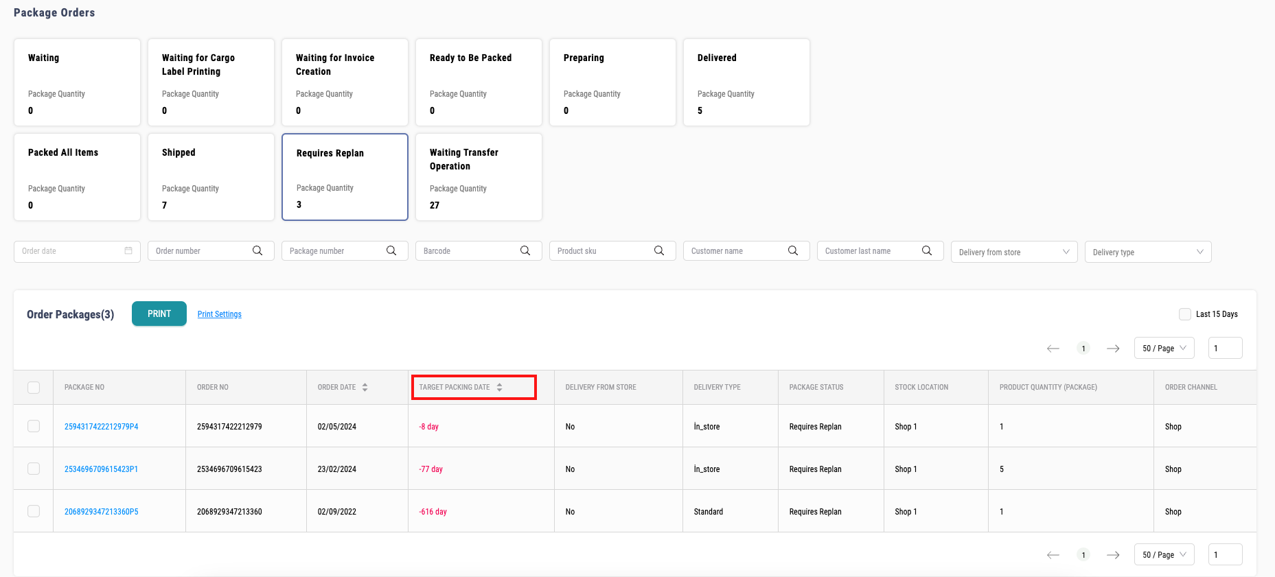This screenshot has height=577, width=1275.
Task: Click the Barcode search magnifier icon
Action: point(525,251)
